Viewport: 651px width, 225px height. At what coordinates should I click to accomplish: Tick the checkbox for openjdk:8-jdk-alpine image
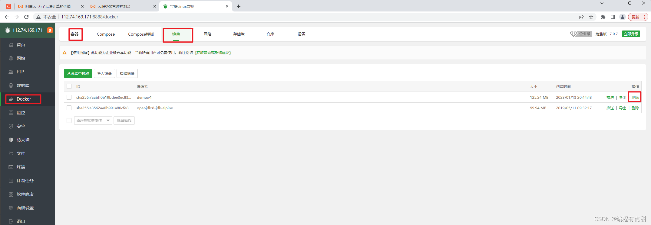[69, 108]
